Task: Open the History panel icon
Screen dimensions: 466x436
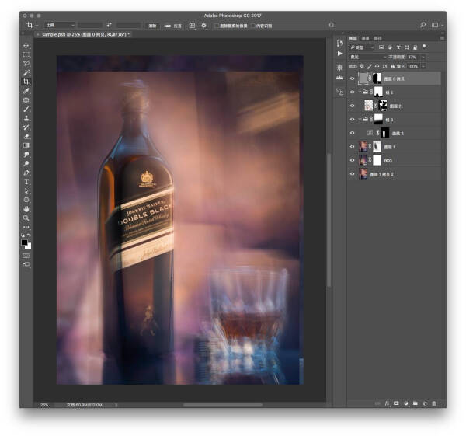Action: pyautogui.click(x=339, y=44)
